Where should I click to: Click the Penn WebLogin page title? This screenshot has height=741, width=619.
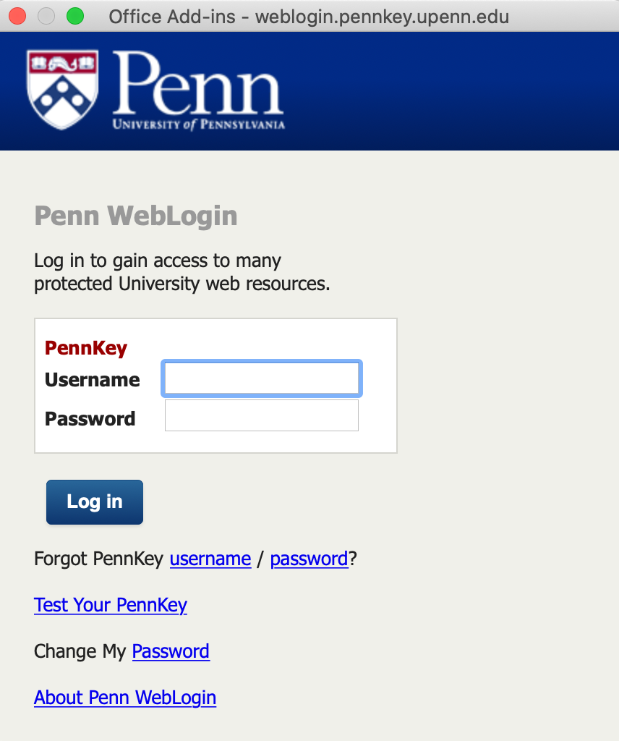click(135, 215)
